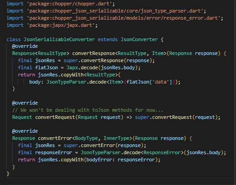Click the convertError method name in signature
Image resolution: width=236 pixels, height=185 pixels.
coord(55,138)
